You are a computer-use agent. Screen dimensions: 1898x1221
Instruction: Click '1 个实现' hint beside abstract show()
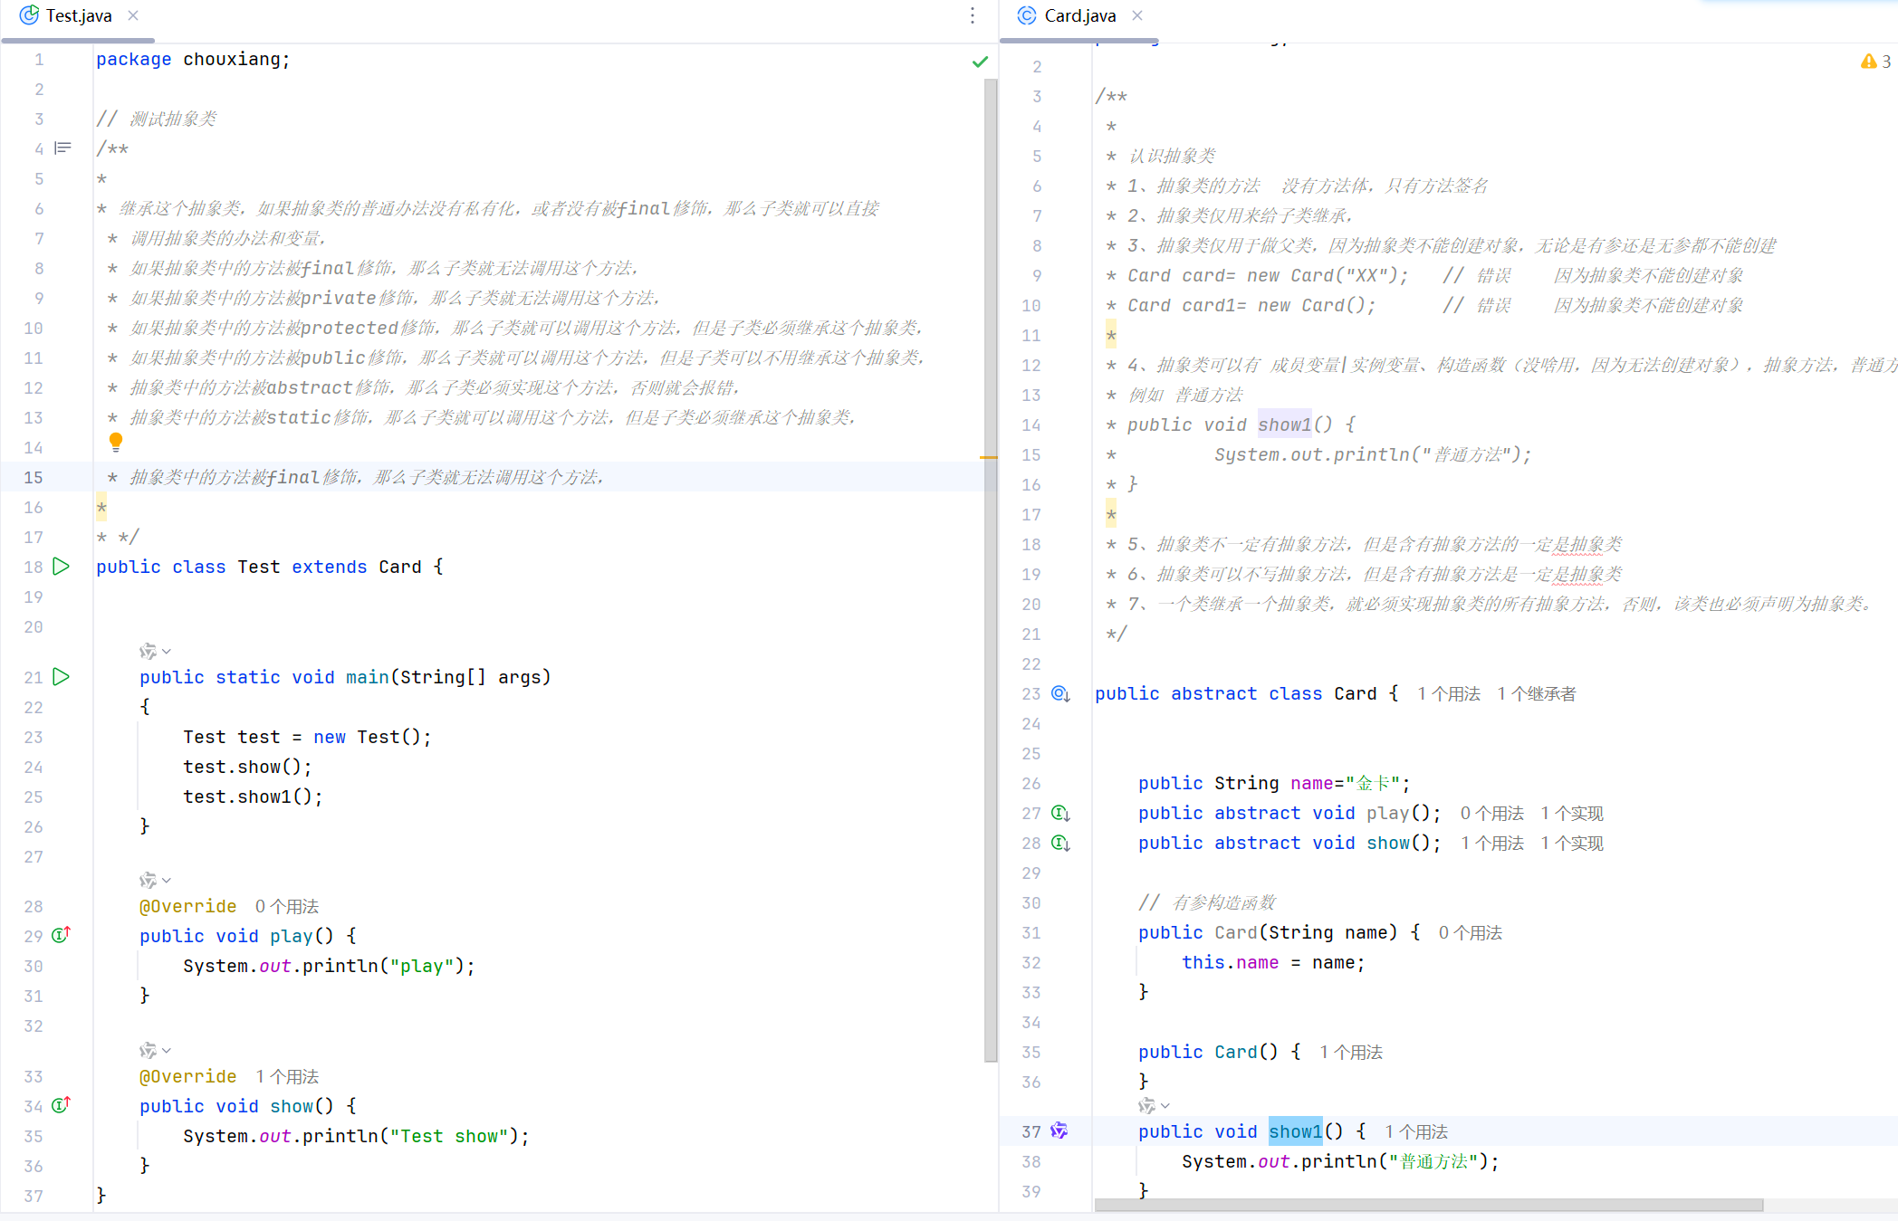point(1572,844)
